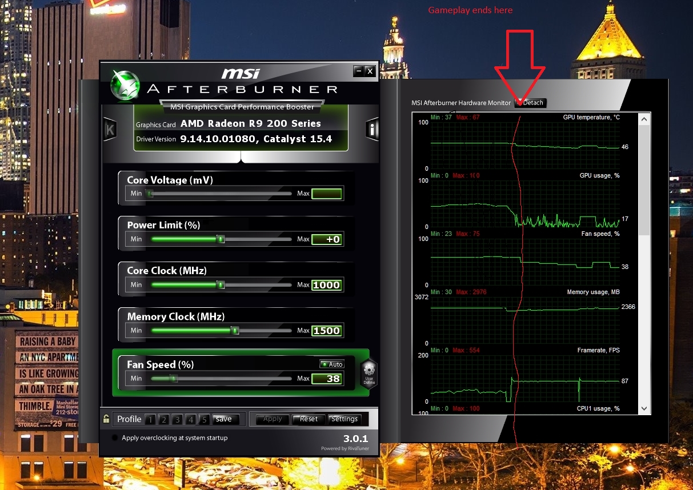693x490 pixels.
Task: Click the Power Limit +0 value field
Action: tap(327, 239)
